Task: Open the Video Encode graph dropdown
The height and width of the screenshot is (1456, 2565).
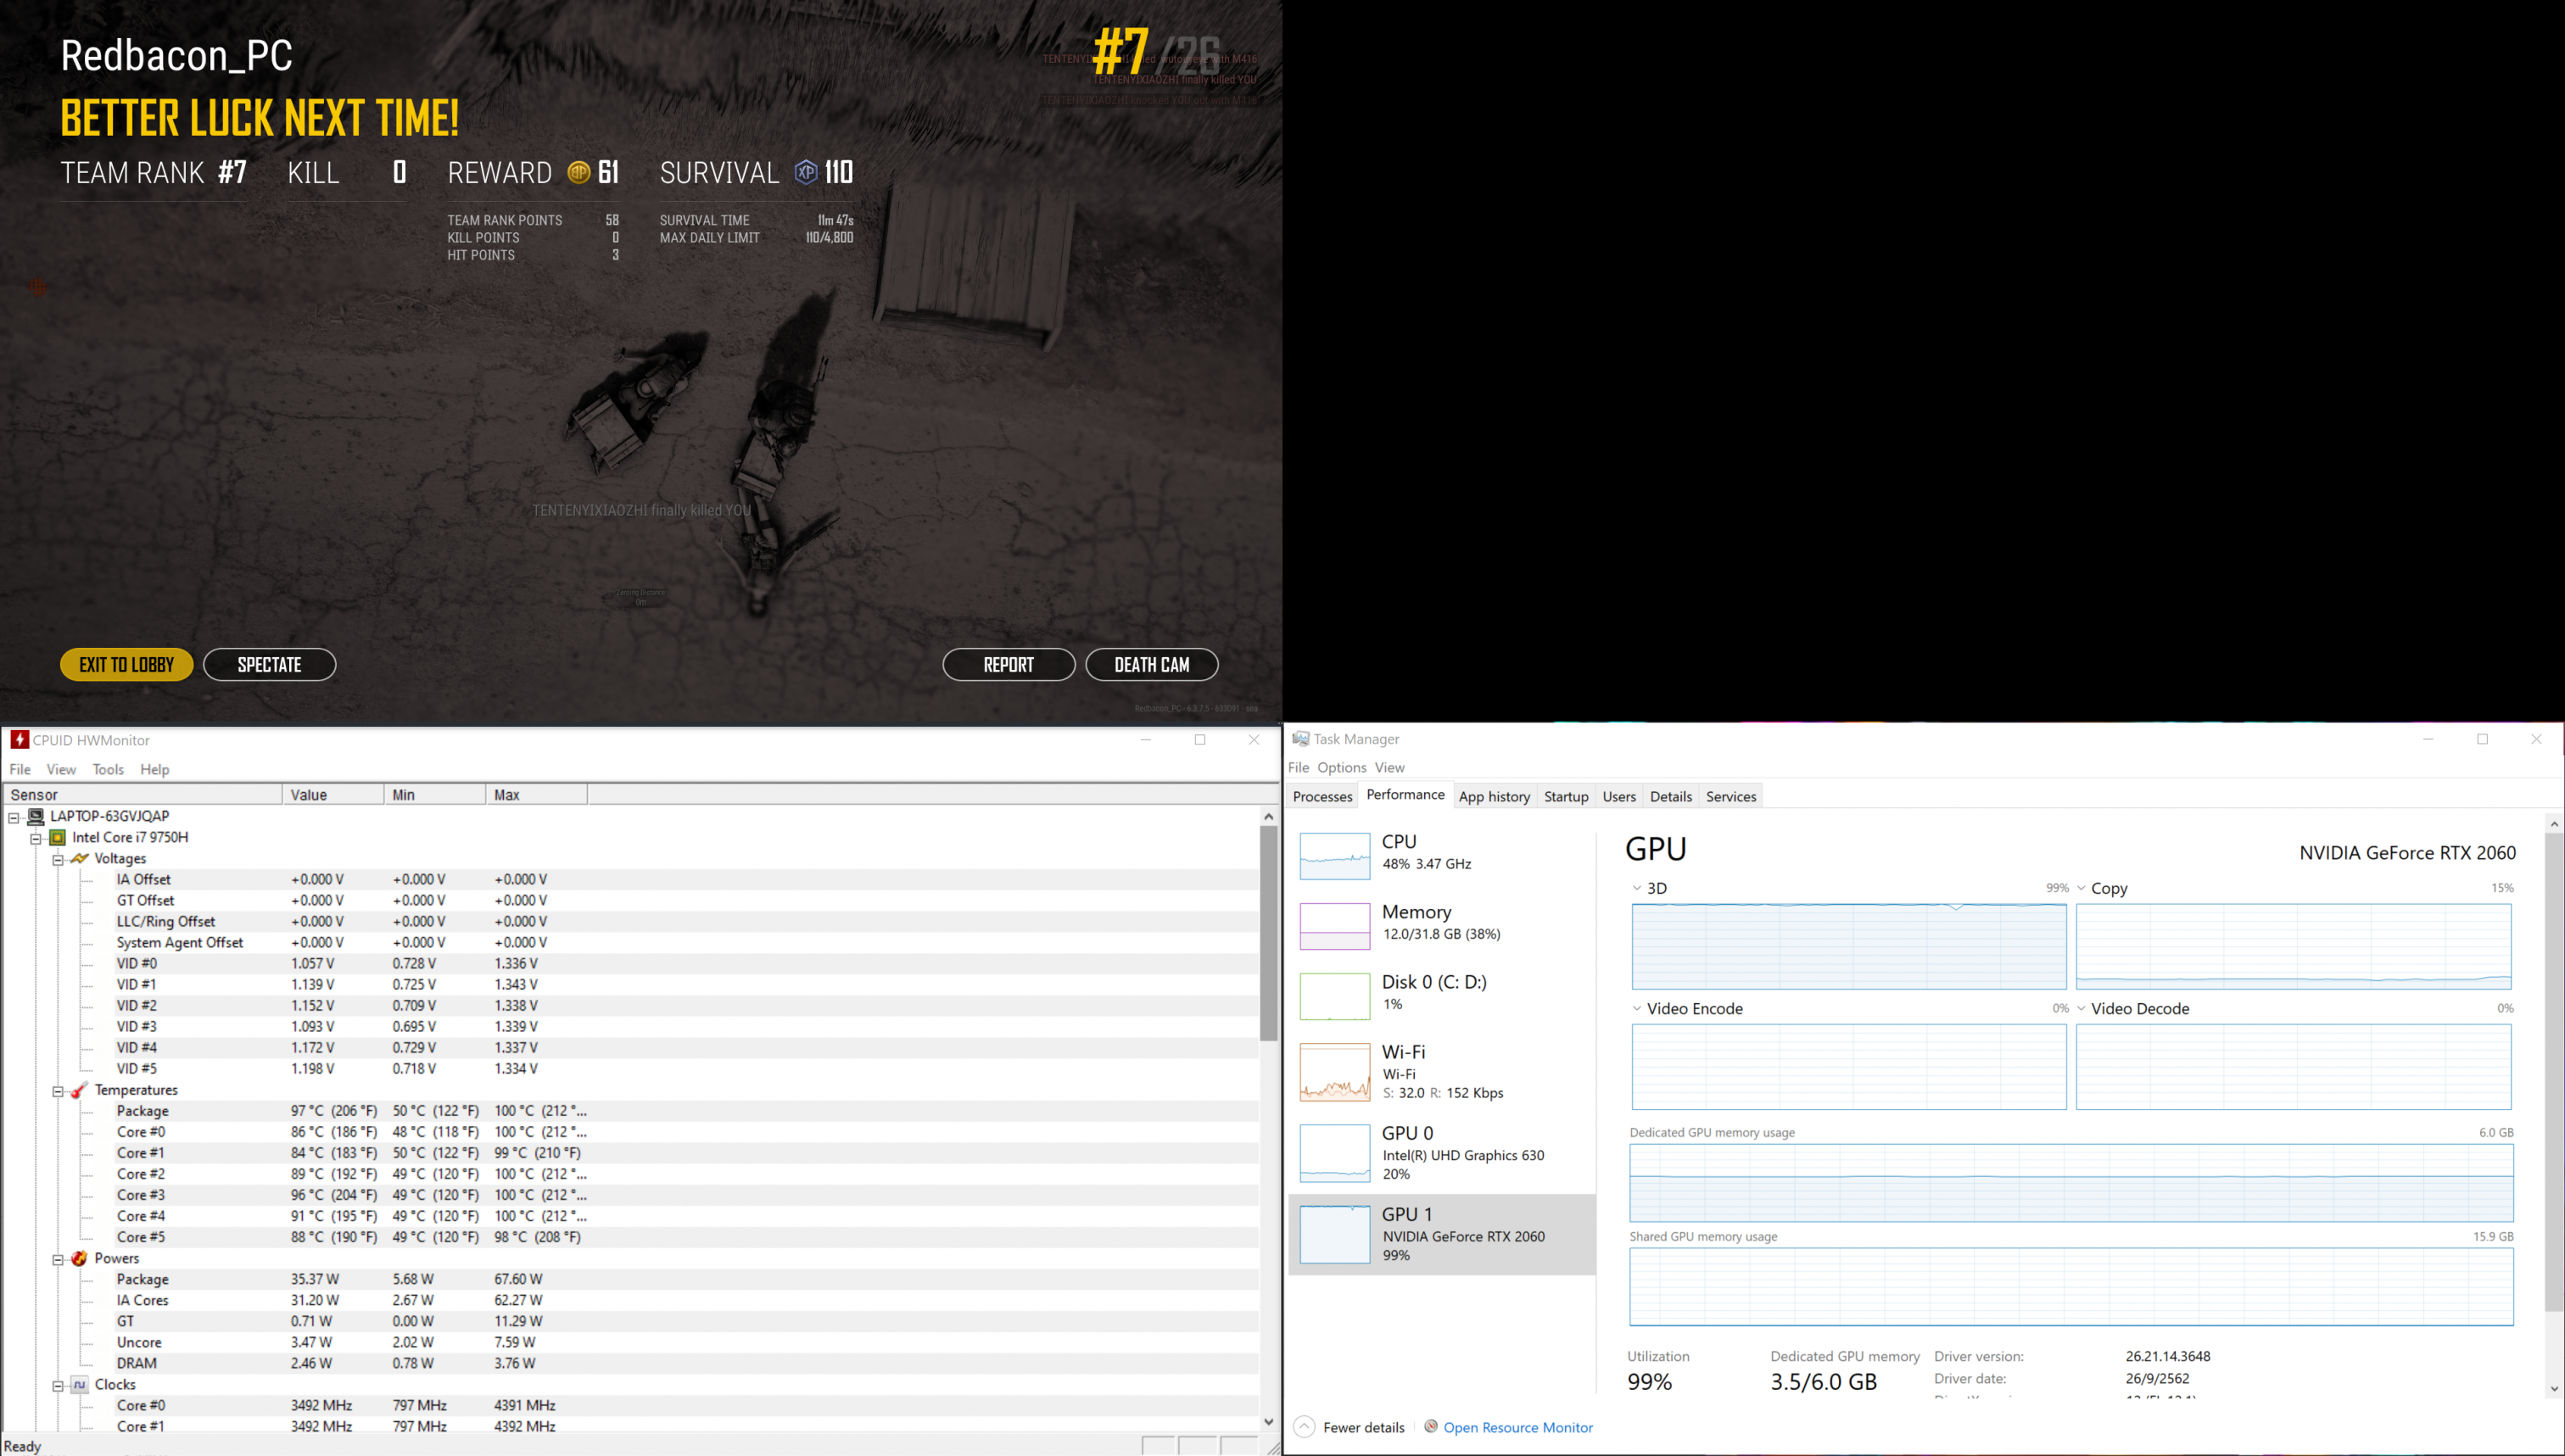Action: click(x=1637, y=1008)
